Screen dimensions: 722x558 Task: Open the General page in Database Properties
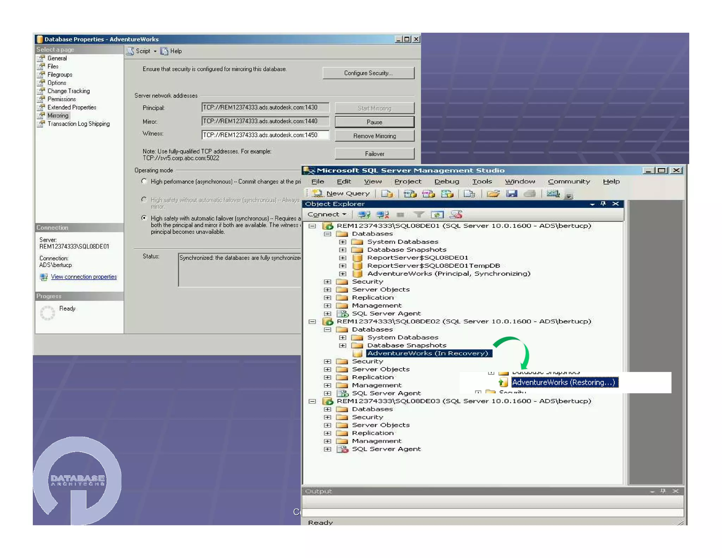tap(57, 58)
